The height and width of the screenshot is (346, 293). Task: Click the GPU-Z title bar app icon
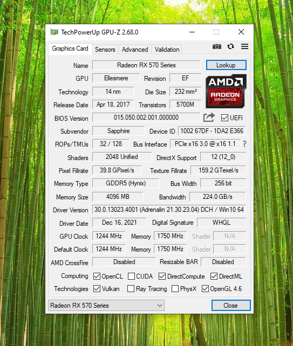click(54, 32)
